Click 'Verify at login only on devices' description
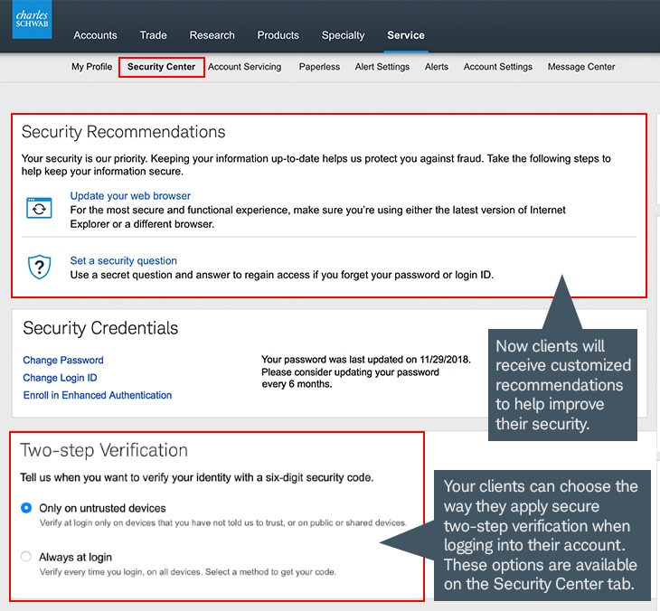The image size is (660, 611). [x=223, y=523]
